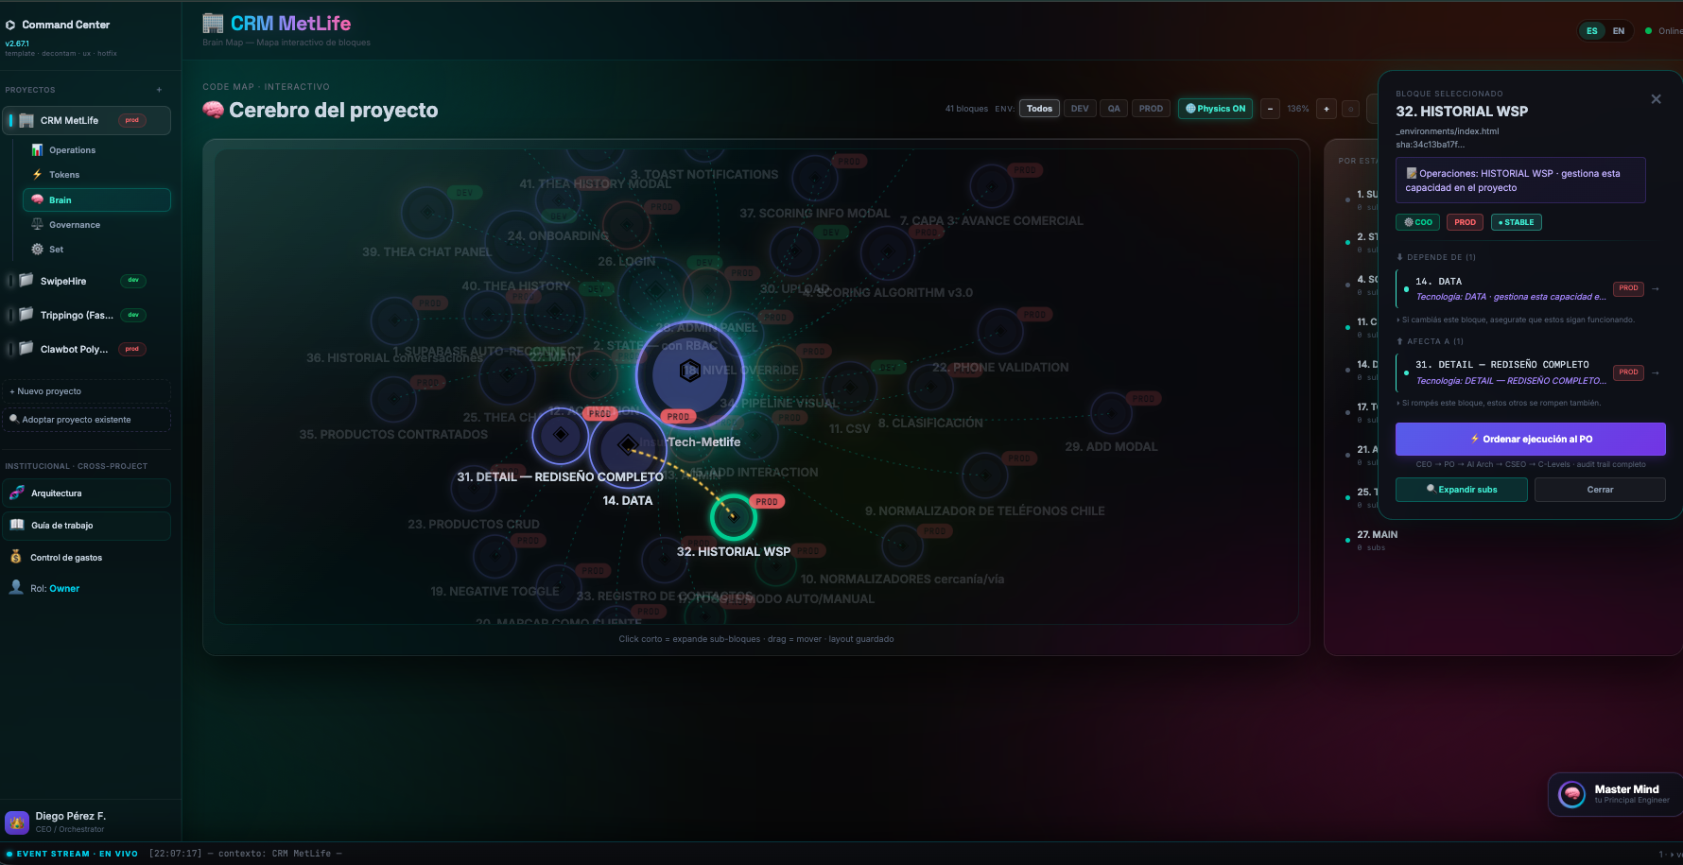This screenshot has width=1683, height=865.
Task: Click the Control de gastos money-bag icon
Action: 16,557
